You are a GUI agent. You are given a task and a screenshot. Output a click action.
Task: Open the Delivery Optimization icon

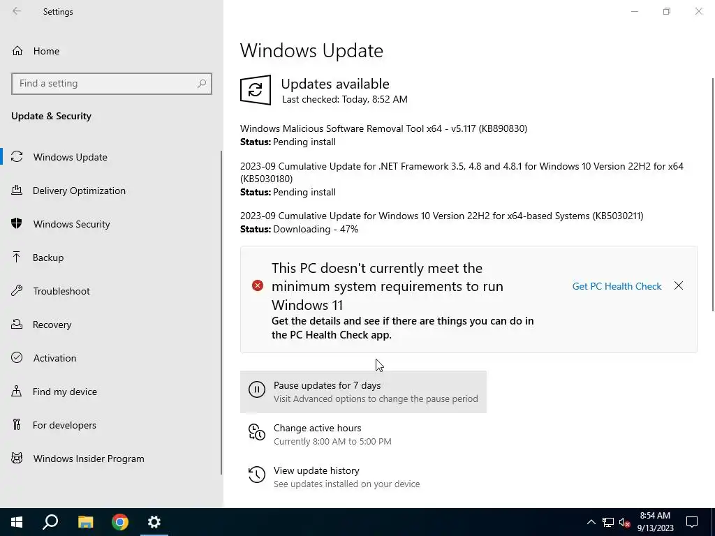(x=17, y=191)
